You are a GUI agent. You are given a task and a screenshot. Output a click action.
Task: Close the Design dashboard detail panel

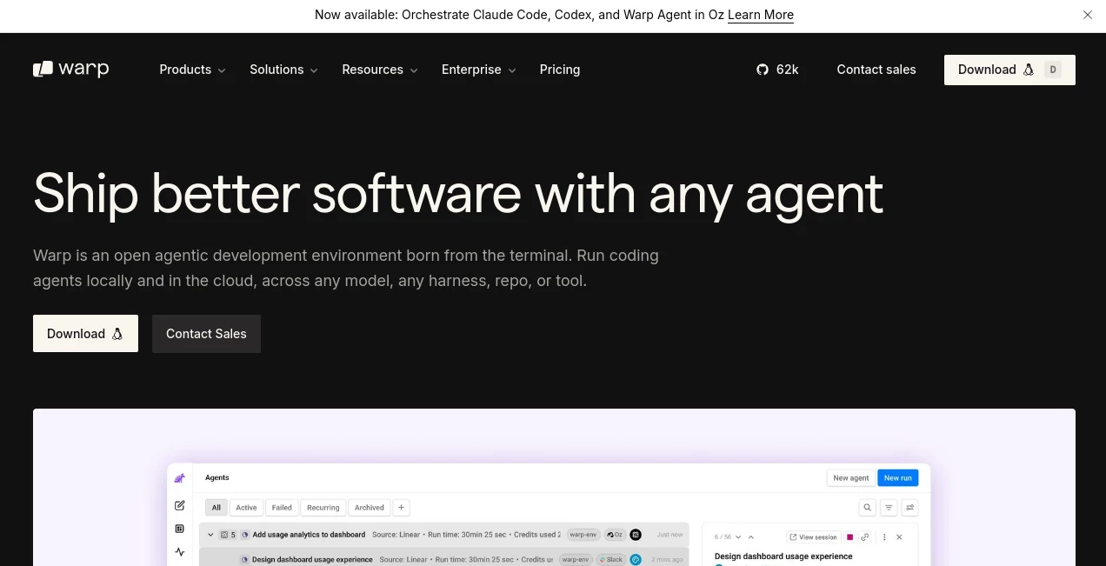[899, 537]
